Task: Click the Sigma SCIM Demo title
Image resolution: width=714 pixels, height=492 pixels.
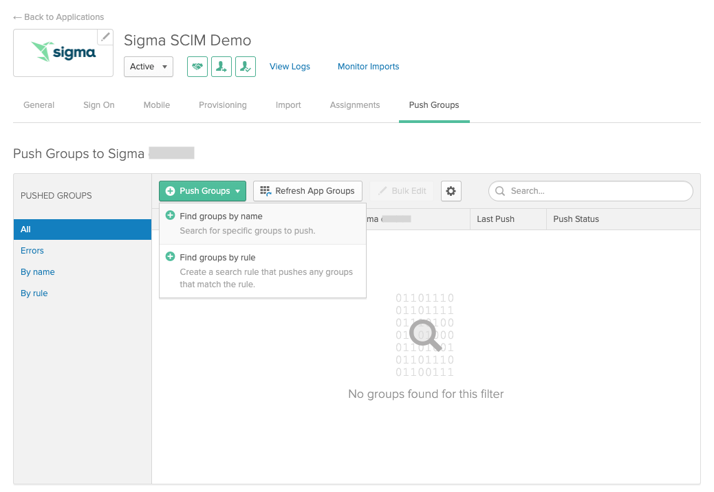Action: coord(188,40)
